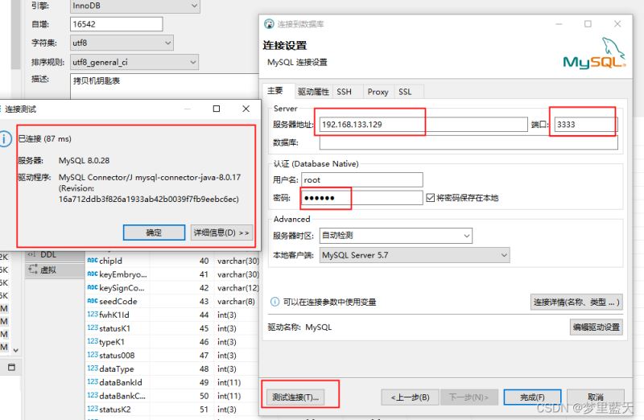
Task: Click the 确定 button in the connection test dialog
Action: [x=154, y=233]
